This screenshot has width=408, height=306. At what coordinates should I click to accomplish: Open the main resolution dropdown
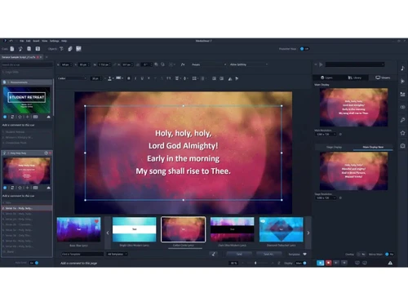point(326,135)
